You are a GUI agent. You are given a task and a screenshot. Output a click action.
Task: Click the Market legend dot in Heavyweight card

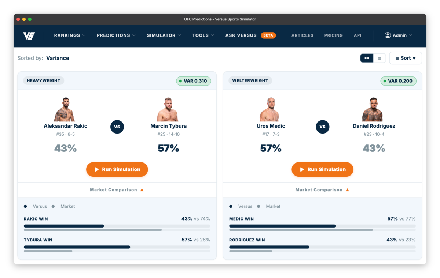click(53, 206)
